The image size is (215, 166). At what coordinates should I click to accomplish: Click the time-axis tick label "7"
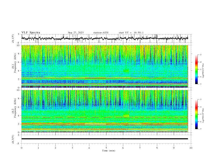point(140,148)
